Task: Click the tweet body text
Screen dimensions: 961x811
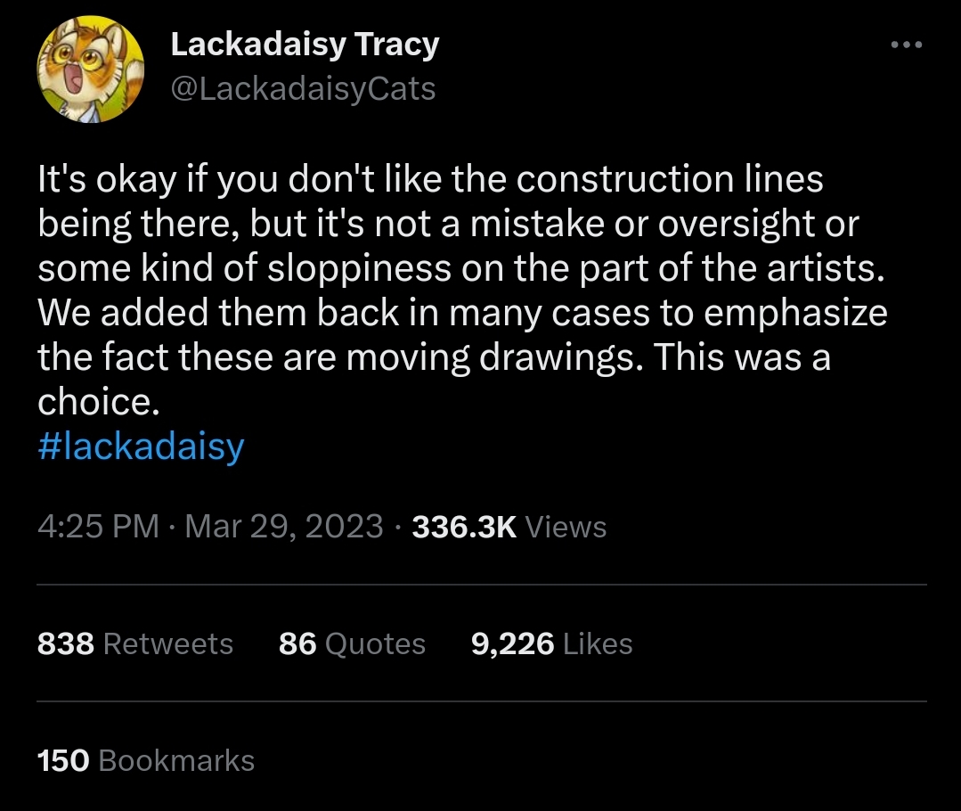Action: pyautogui.click(x=463, y=291)
